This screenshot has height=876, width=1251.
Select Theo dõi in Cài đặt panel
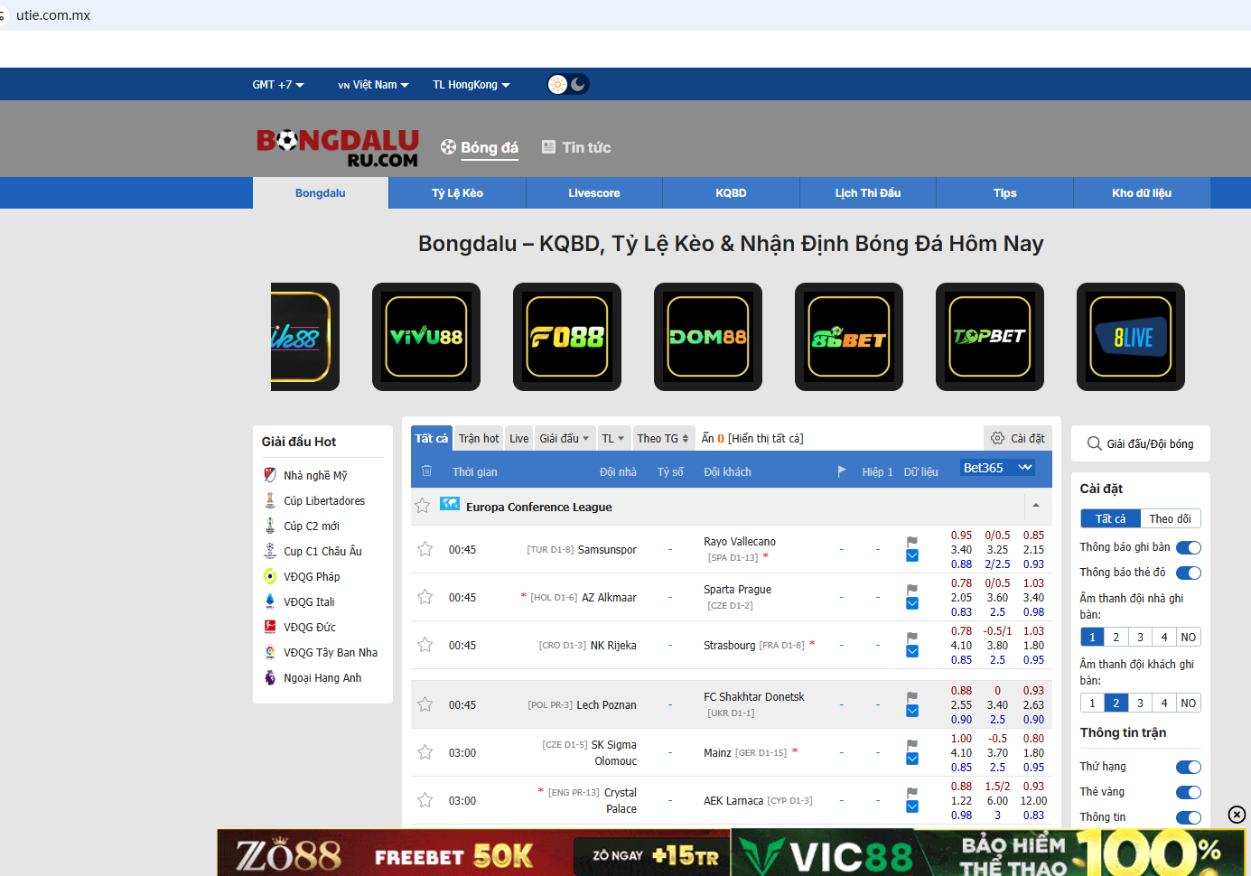[x=1171, y=518]
